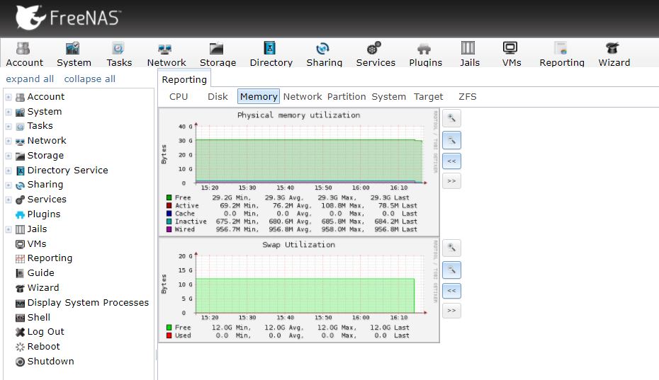Shift Swap Utilization graph forward in time
Image resolution: width=659 pixels, height=380 pixels.
click(x=451, y=310)
